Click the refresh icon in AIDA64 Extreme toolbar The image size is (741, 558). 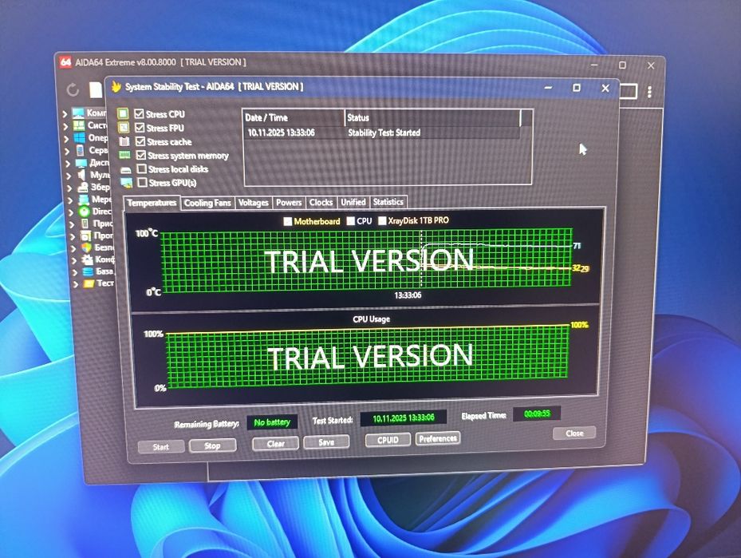[x=73, y=89]
